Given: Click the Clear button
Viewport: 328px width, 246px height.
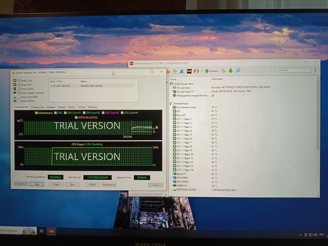Looking at the screenshot, I should (x=56, y=184).
